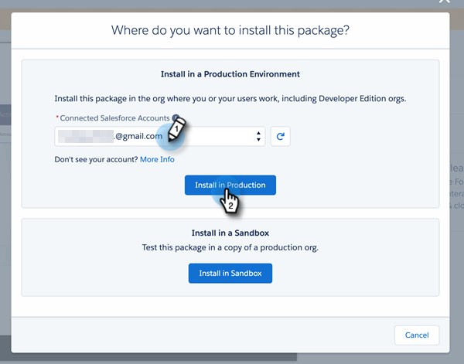
Task: Click the Install in a Production Environment heading
Action: pos(230,74)
